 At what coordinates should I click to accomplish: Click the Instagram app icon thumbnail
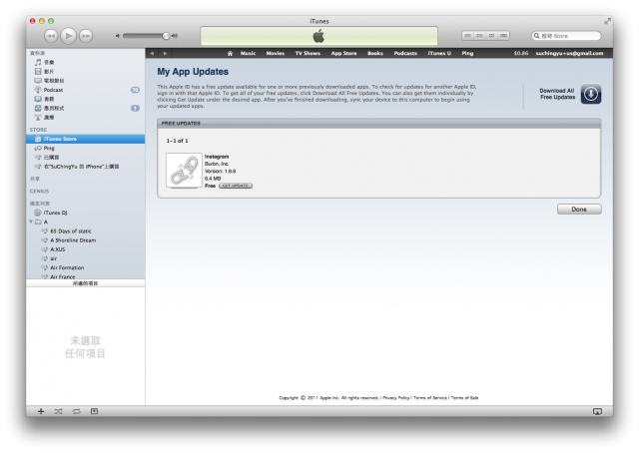click(x=184, y=171)
